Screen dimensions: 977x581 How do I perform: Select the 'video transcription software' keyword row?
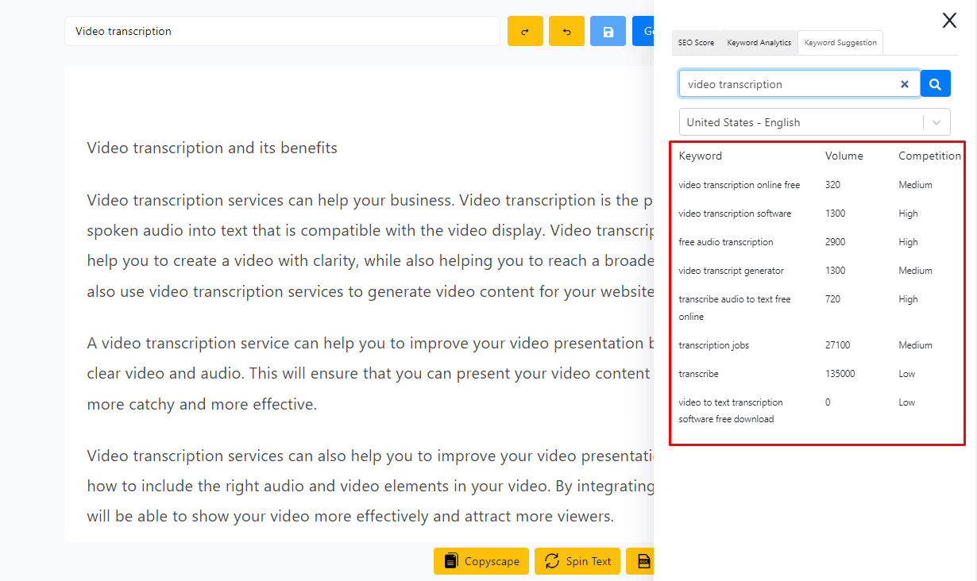pyautogui.click(x=735, y=214)
